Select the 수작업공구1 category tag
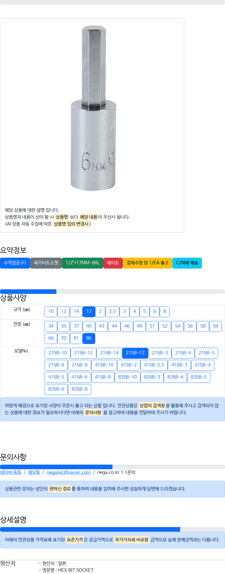The image size is (225, 574). pyautogui.click(x=15, y=263)
